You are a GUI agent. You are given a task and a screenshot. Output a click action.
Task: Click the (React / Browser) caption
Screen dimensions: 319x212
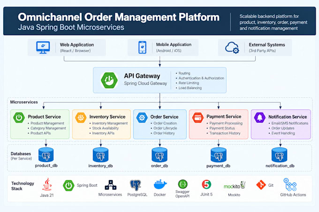coord(75,51)
